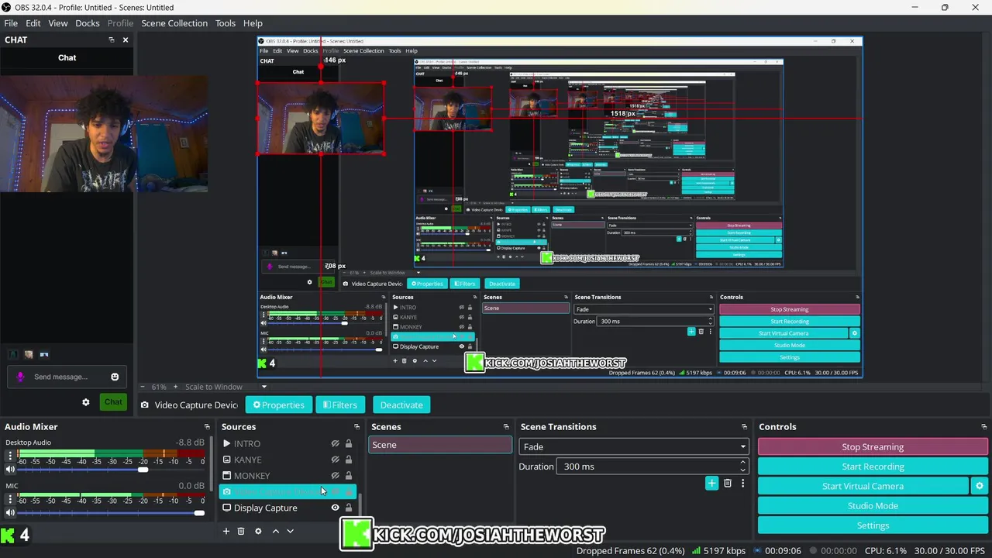Add a new source with the plus icon
Viewport: 992px width, 558px height.
tap(226, 531)
